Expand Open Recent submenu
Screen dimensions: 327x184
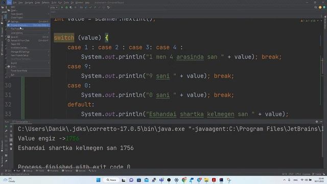[x=29, y=14]
